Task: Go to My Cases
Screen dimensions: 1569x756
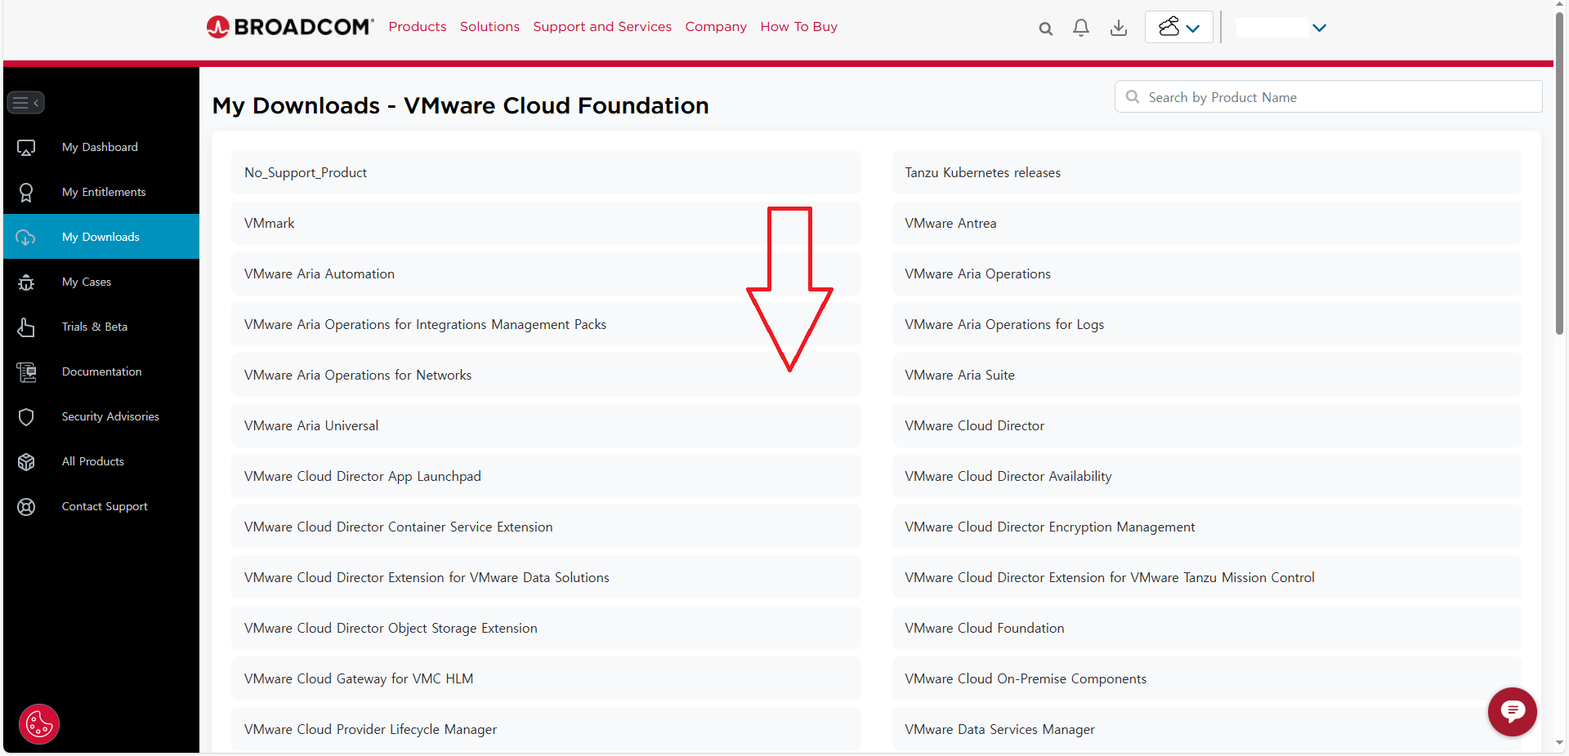Action: pyautogui.click(x=87, y=282)
